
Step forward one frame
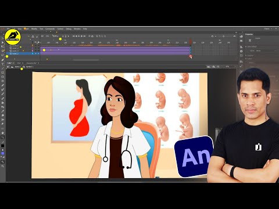(82, 36)
